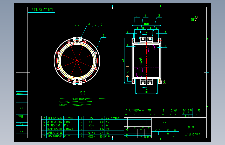
Task: Click the '15.74' weight cell in upper table
Action: click(x=190, y=110)
